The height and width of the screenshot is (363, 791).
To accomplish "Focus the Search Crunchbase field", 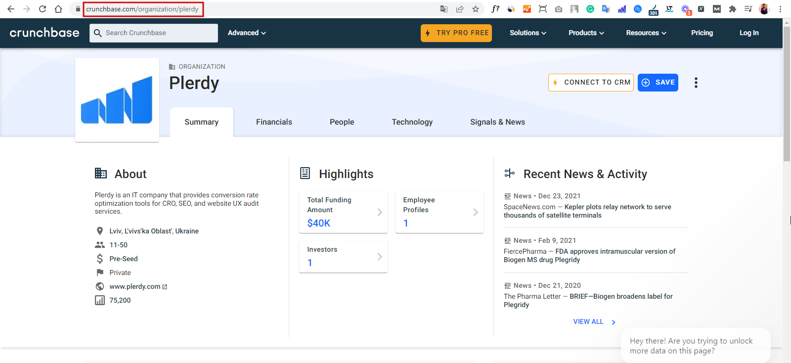I will 154,33.
